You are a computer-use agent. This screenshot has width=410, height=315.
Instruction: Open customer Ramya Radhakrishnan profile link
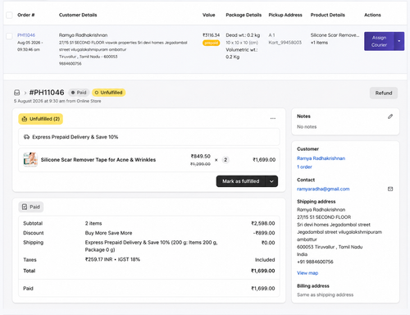321,158
